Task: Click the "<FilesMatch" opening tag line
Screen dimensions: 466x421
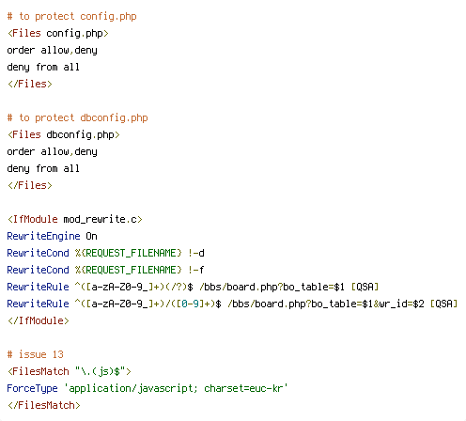Action: 70,371
